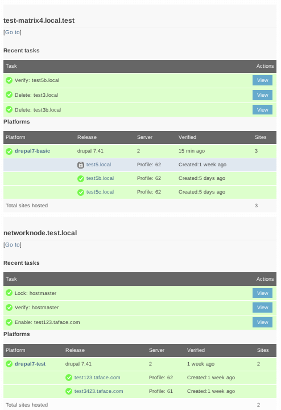Open Go to link under test-matrix4.local.test
Image resolution: width=281 pixels, height=410 pixels.
(x=13, y=32)
